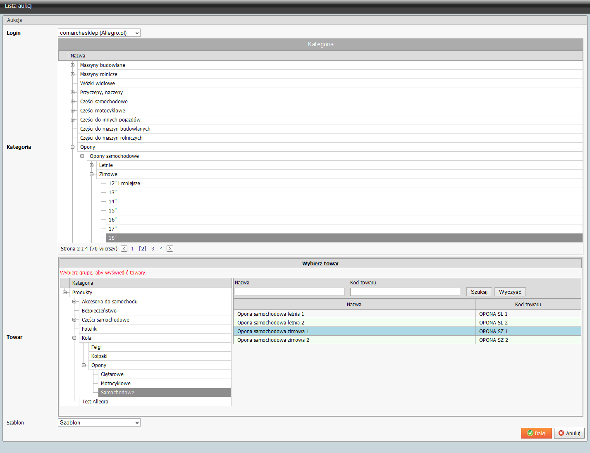
Task: Select highlighted 18" tyre size row
Action: [344, 238]
